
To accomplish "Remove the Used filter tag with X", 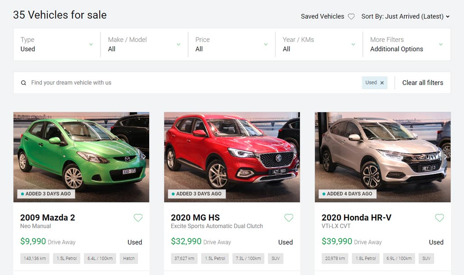I will coord(382,83).
